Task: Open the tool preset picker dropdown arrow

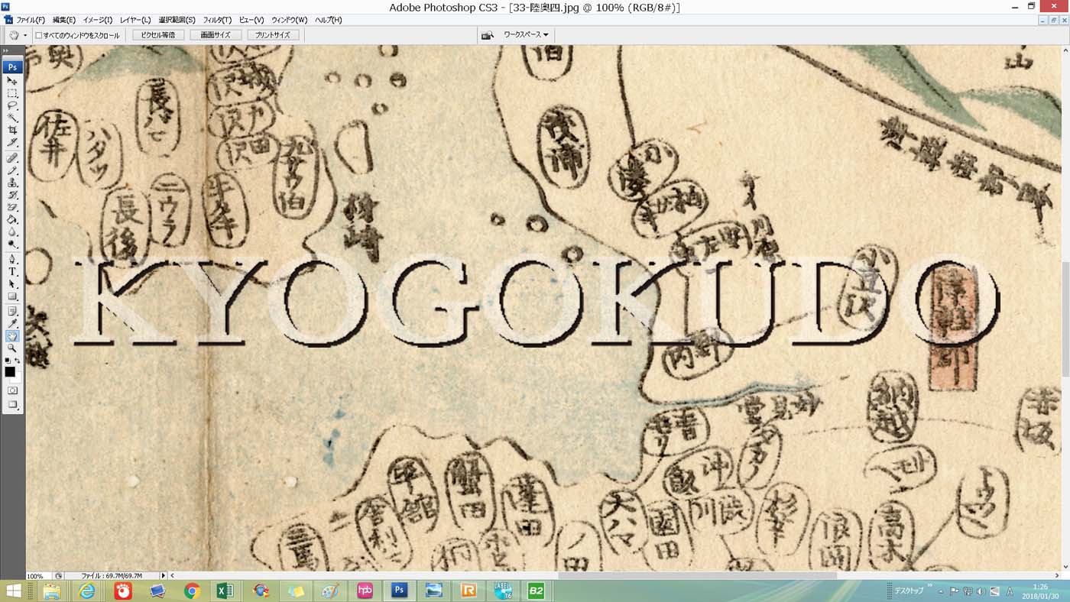Action: (x=25, y=35)
